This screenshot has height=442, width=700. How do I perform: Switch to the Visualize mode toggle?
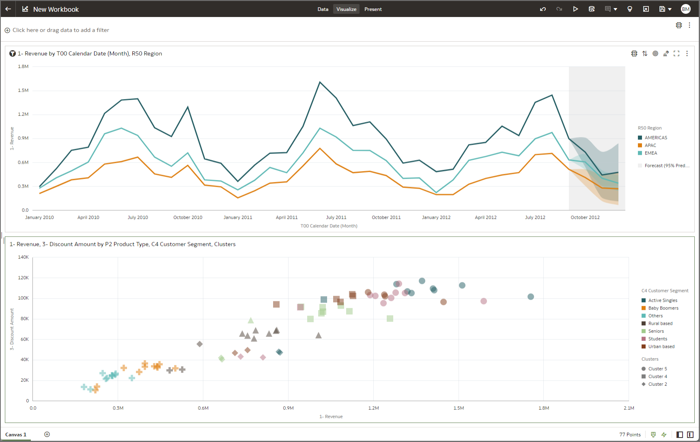point(346,9)
